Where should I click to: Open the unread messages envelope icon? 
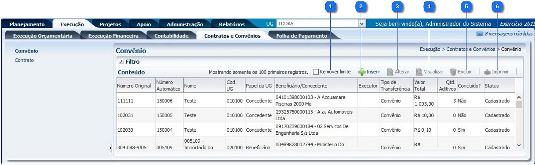coord(479,34)
